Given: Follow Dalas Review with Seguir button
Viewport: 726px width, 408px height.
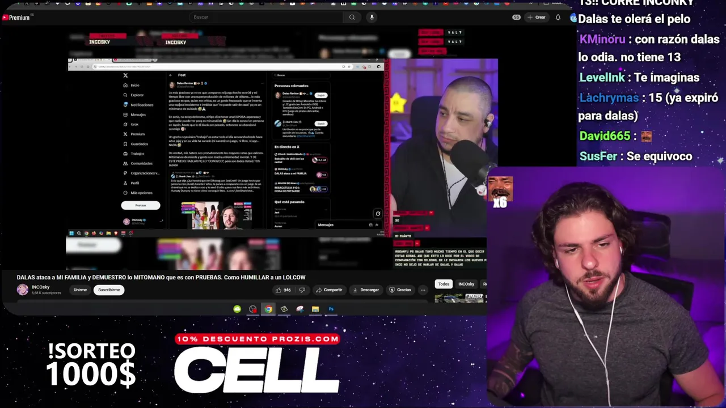Looking at the screenshot, I should click(x=321, y=95).
